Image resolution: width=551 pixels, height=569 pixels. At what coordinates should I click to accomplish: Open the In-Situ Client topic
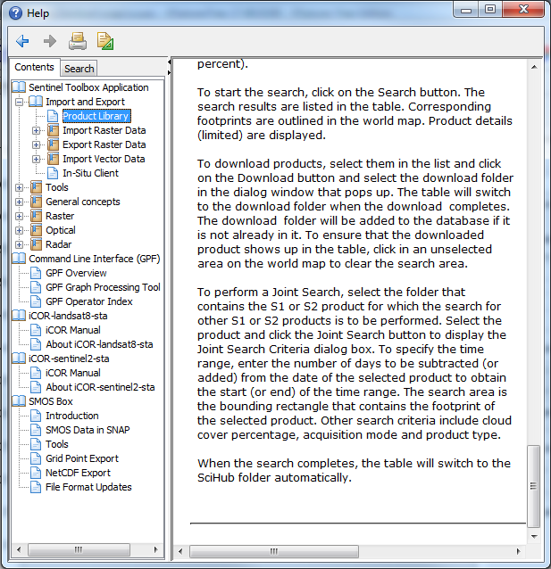(x=90, y=173)
